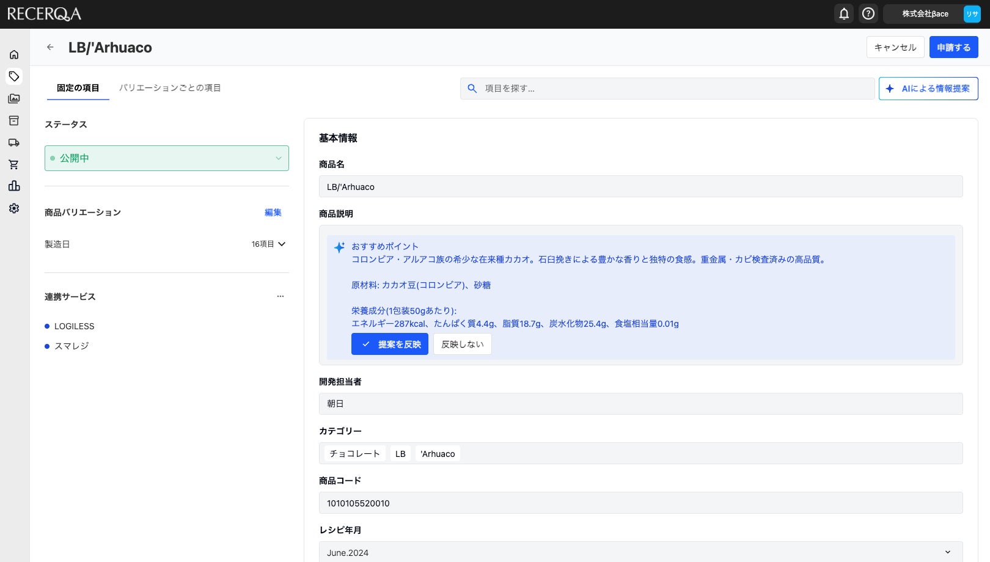The height and width of the screenshot is (562, 990).
Task: Open the help question mark icon
Action: pos(868,13)
